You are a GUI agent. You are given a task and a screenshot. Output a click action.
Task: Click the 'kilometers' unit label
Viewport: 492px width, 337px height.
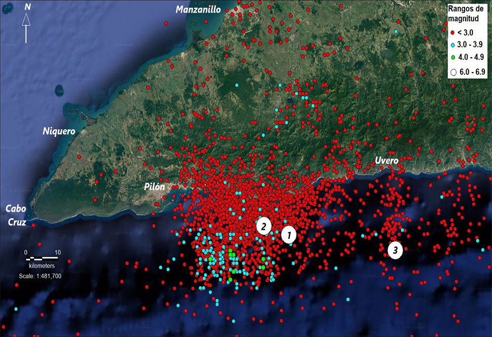click(41, 265)
